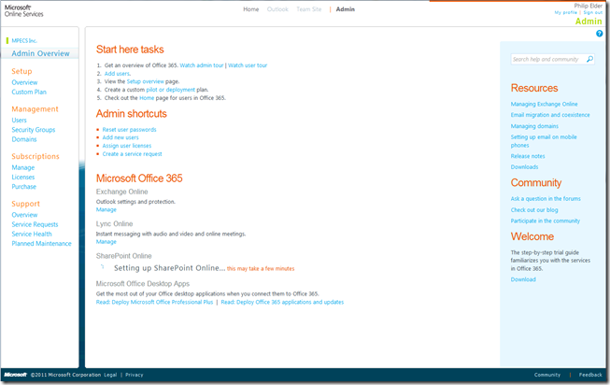Screen dimensions: 610x385
Task: Open Privacy link in footer
Action: pyautogui.click(x=135, y=375)
